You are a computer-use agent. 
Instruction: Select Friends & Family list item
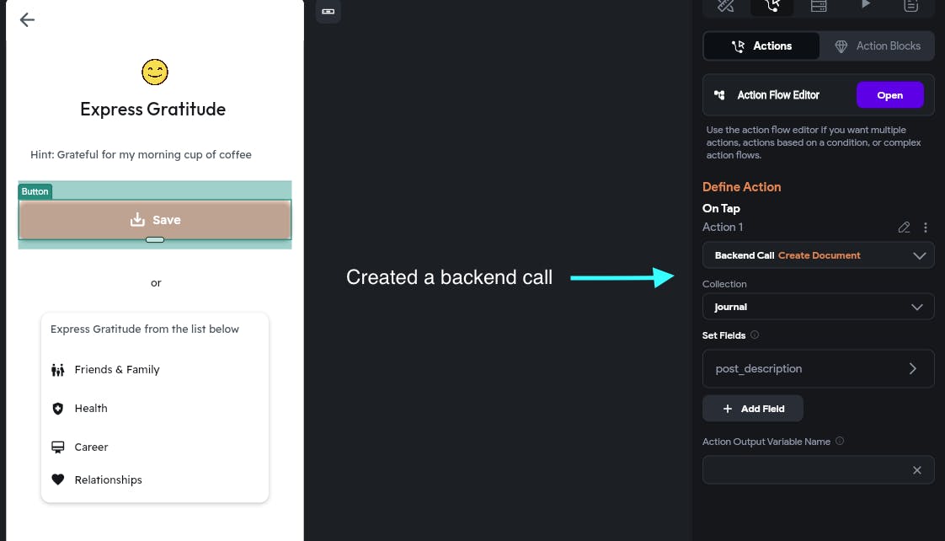click(117, 370)
